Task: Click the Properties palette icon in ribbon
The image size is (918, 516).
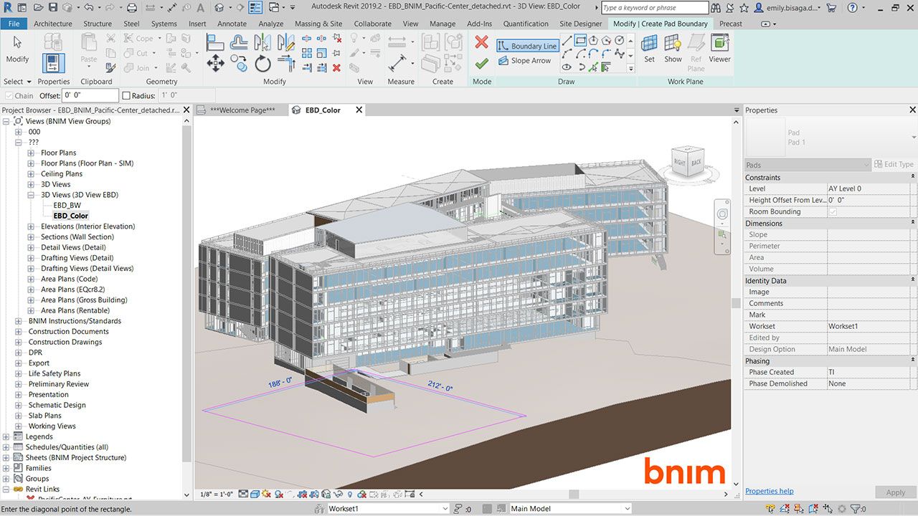Action: (54, 63)
